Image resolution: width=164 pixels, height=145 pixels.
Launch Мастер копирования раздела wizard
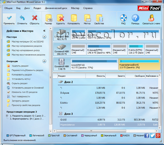click(24, 46)
